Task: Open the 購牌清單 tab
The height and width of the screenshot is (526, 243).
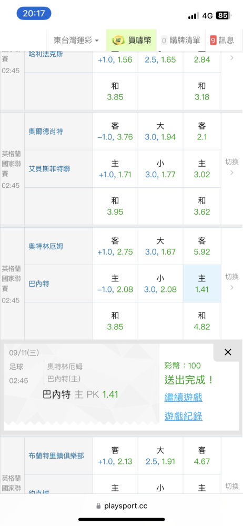Action: 180,41
